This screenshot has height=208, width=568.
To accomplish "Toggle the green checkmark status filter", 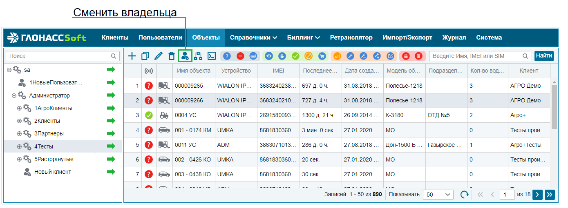I will pos(295,56).
